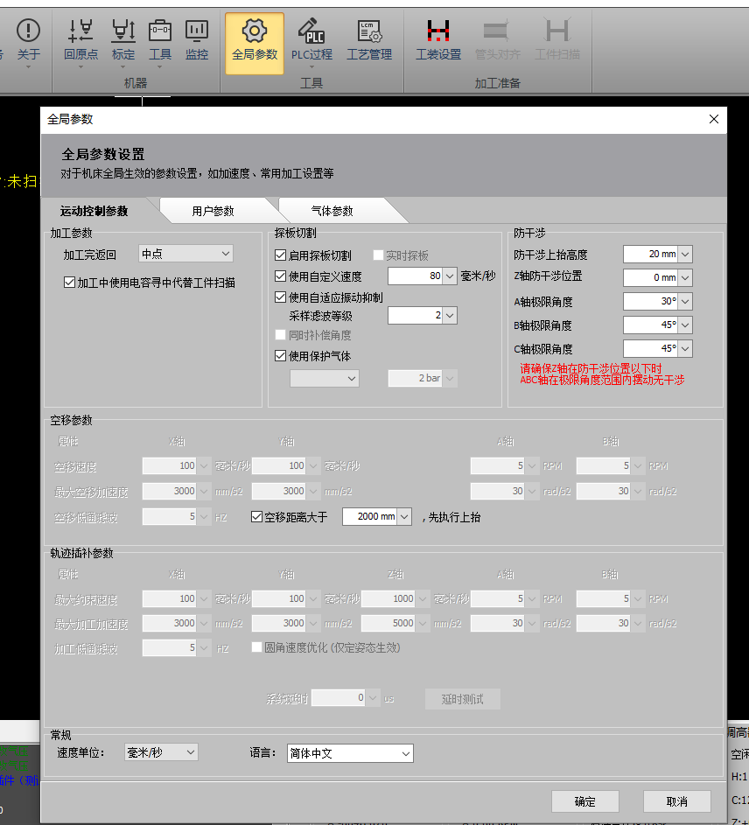The width and height of the screenshot is (749, 825).
Task: Open the 防干涉上抬高度 dropdown arrow
Action: tap(685, 254)
